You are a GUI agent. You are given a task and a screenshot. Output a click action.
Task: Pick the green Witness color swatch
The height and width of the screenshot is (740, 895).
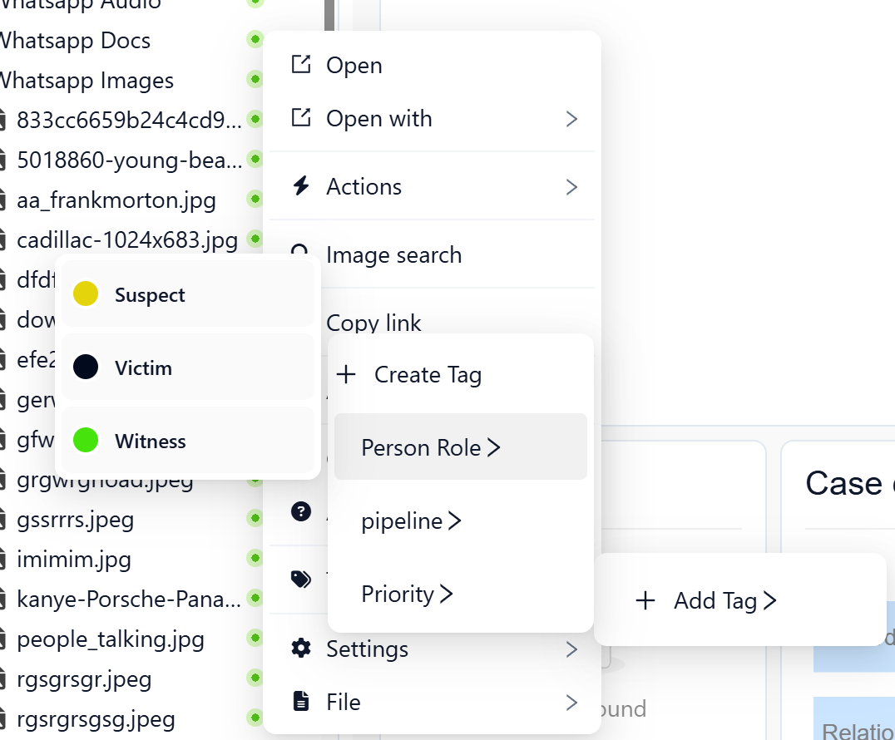[87, 441]
